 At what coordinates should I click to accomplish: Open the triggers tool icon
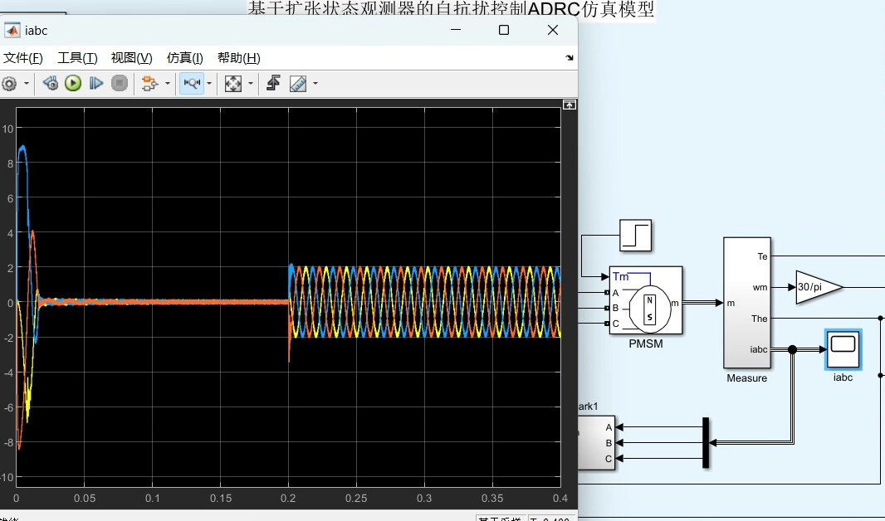tap(274, 84)
